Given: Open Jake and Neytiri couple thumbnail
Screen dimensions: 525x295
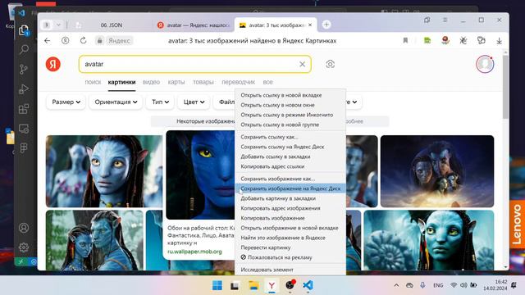Looking at the screenshot, I should [x=94, y=240].
